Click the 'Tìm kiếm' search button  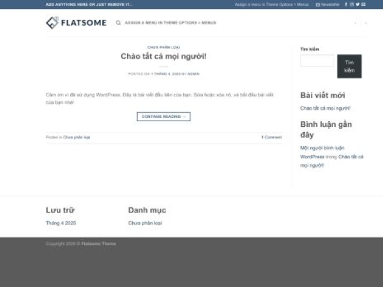(x=349, y=66)
